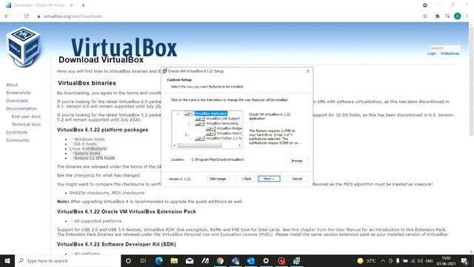Click the Solaris 11 IPS hosts link

[x=95, y=158]
